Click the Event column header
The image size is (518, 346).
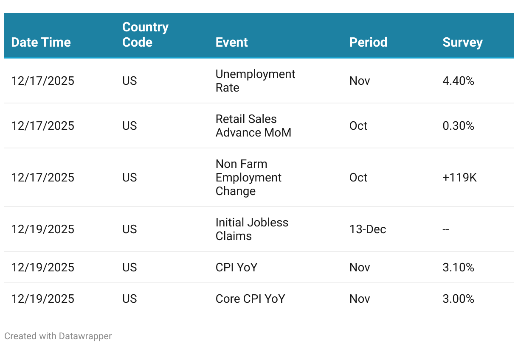231,42
